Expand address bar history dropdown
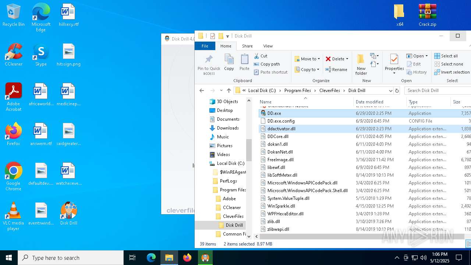 (x=390, y=91)
